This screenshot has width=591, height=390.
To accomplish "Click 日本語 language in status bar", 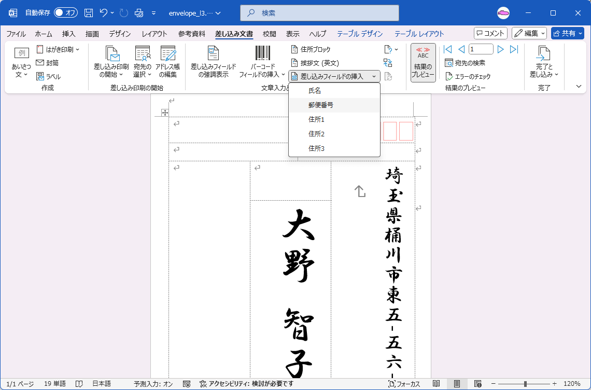I will 102,384.
